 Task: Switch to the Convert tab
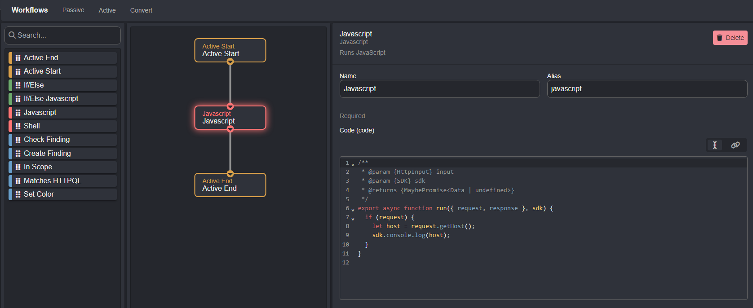pyautogui.click(x=141, y=10)
